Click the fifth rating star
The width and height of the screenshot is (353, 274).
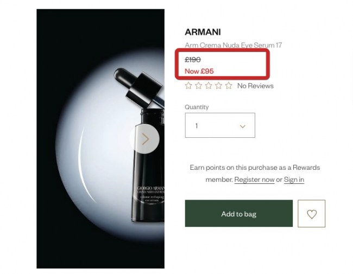pyautogui.click(x=229, y=86)
